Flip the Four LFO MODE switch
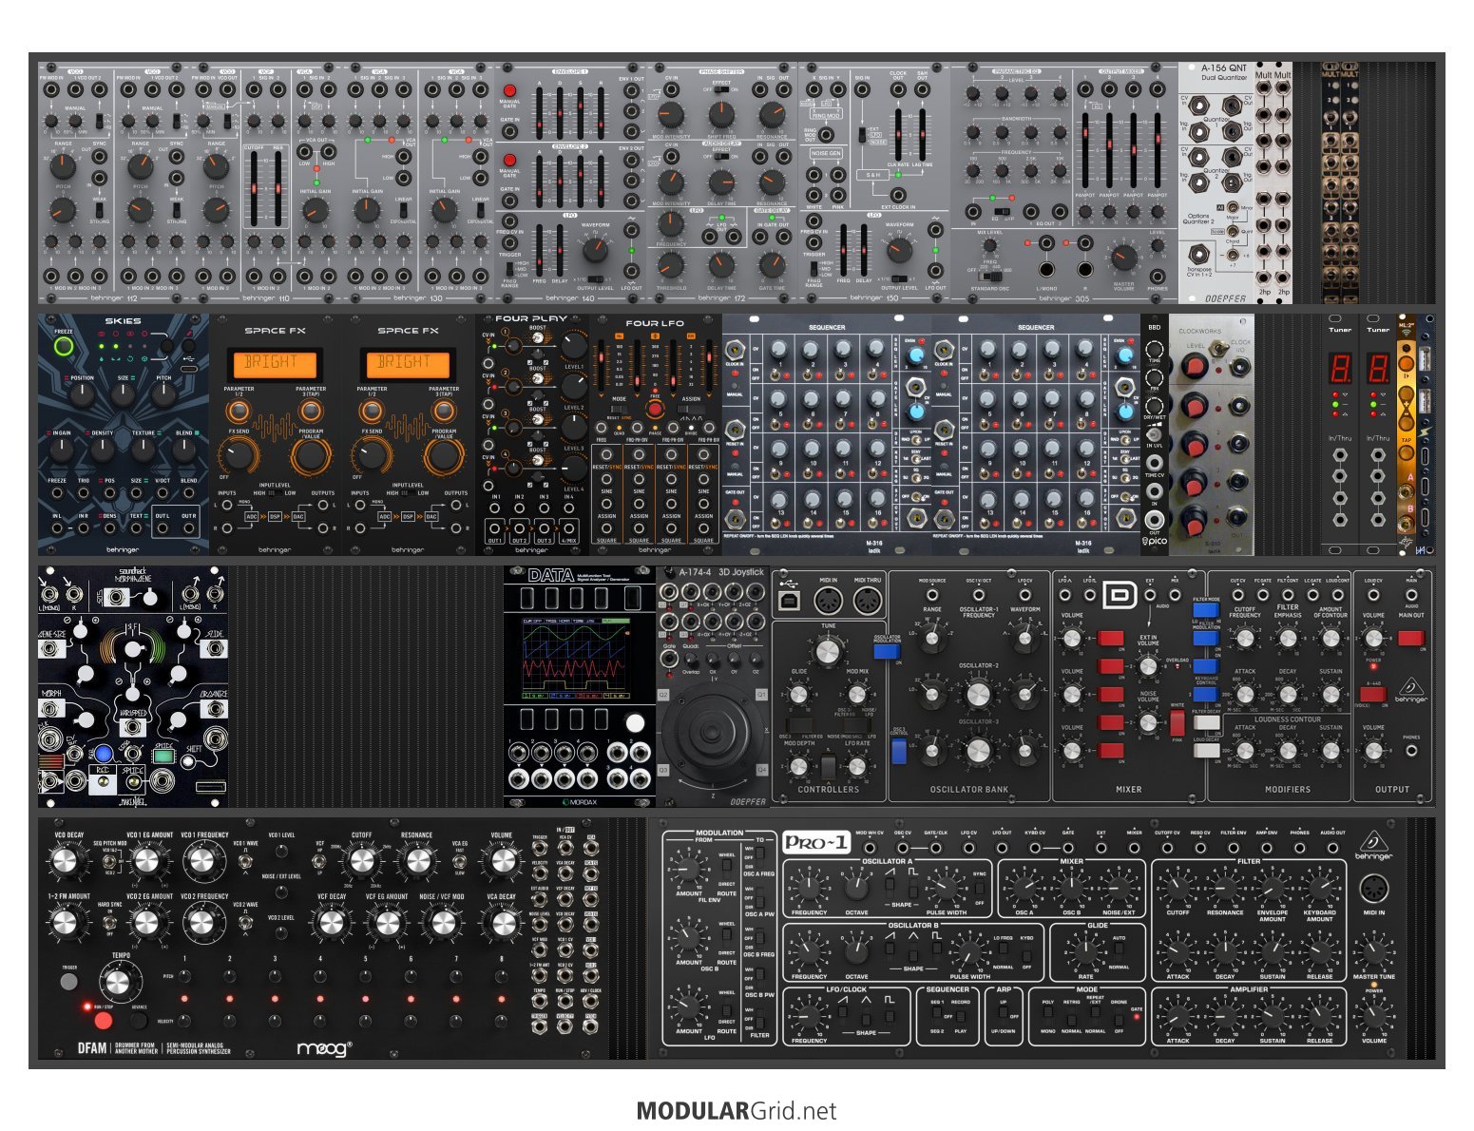The width and height of the screenshot is (1474, 1131). (620, 409)
